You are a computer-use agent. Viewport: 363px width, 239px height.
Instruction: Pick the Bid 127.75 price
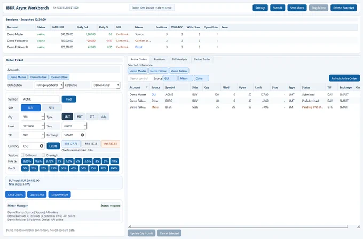(x=71, y=144)
